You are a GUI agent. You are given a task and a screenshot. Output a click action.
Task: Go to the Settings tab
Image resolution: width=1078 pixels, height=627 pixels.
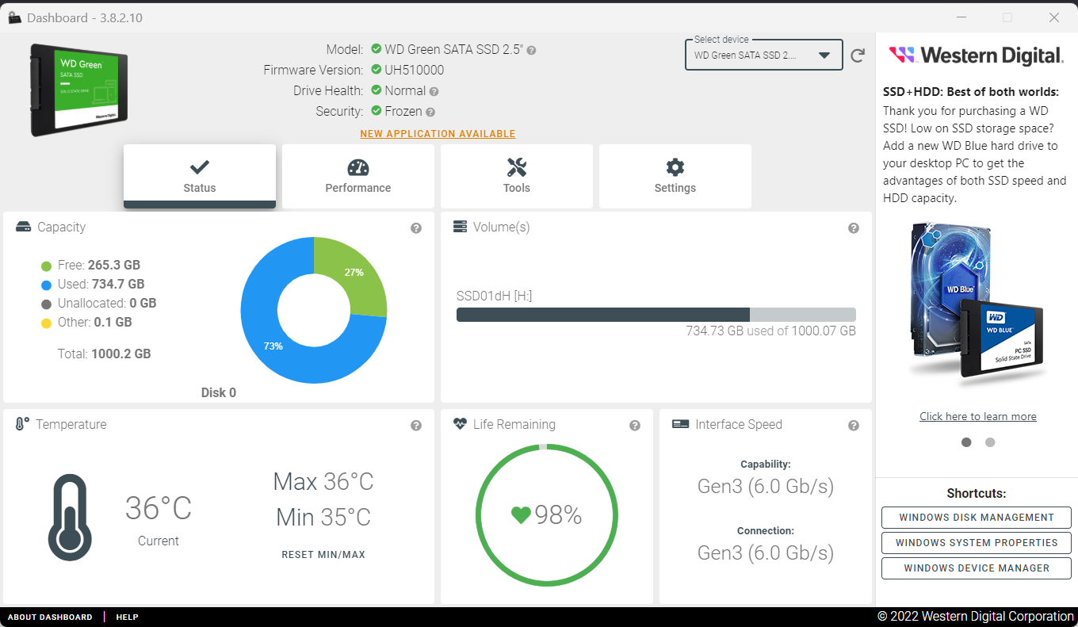coord(675,176)
